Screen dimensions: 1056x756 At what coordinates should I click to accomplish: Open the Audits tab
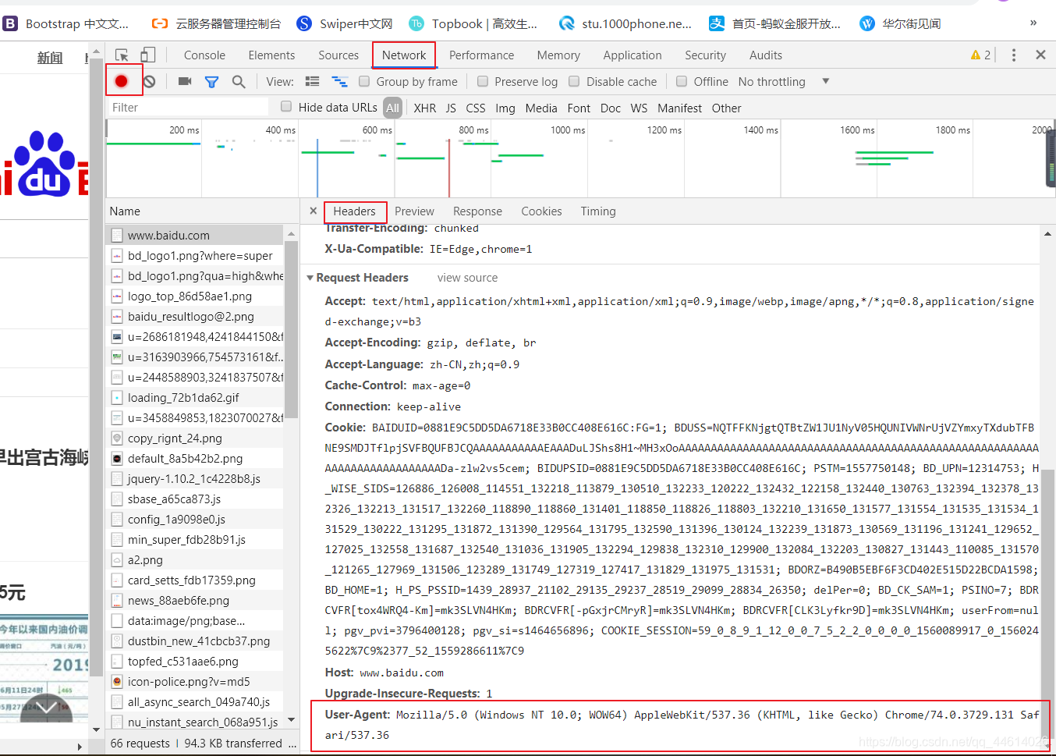pos(765,55)
